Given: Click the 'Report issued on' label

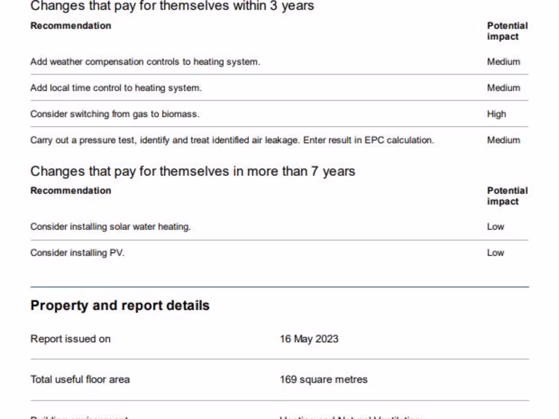Looking at the screenshot, I should (70, 339).
